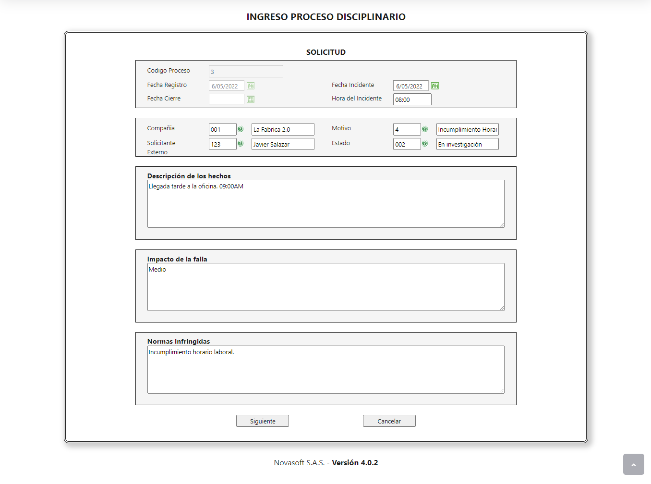The width and height of the screenshot is (651, 484).
Task: Click the Normas Infringidas heading
Action: point(179,341)
